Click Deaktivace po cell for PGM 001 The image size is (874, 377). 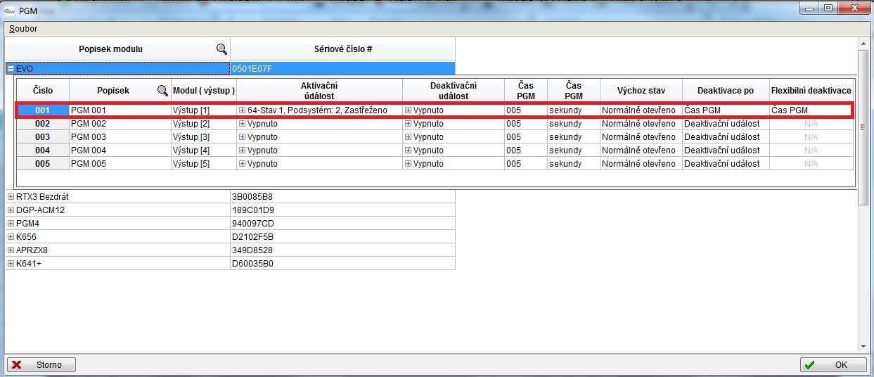point(725,110)
